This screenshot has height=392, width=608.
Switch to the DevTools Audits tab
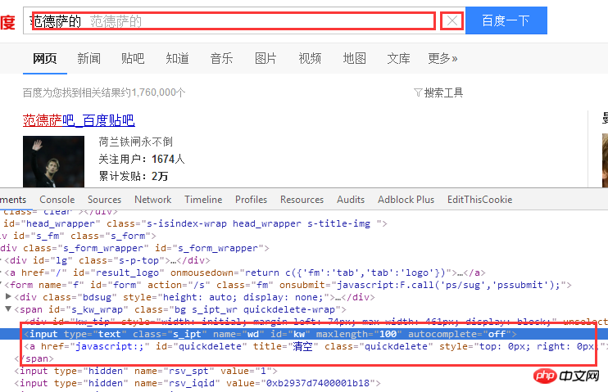coord(351,200)
